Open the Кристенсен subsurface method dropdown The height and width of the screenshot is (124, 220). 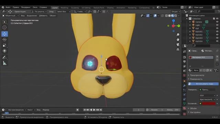[x=207, y=100]
